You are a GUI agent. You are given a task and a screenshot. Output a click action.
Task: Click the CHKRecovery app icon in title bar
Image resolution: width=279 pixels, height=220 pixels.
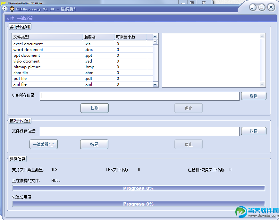[x=12, y=9]
